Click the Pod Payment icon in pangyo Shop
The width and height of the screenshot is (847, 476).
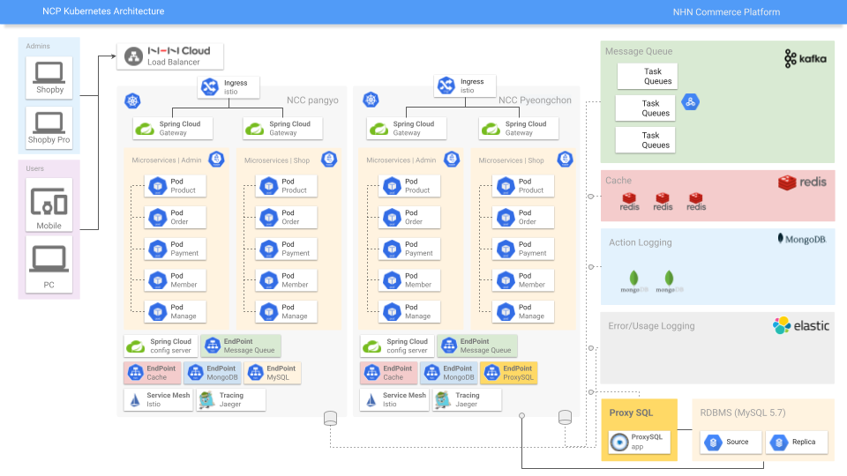(x=268, y=249)
